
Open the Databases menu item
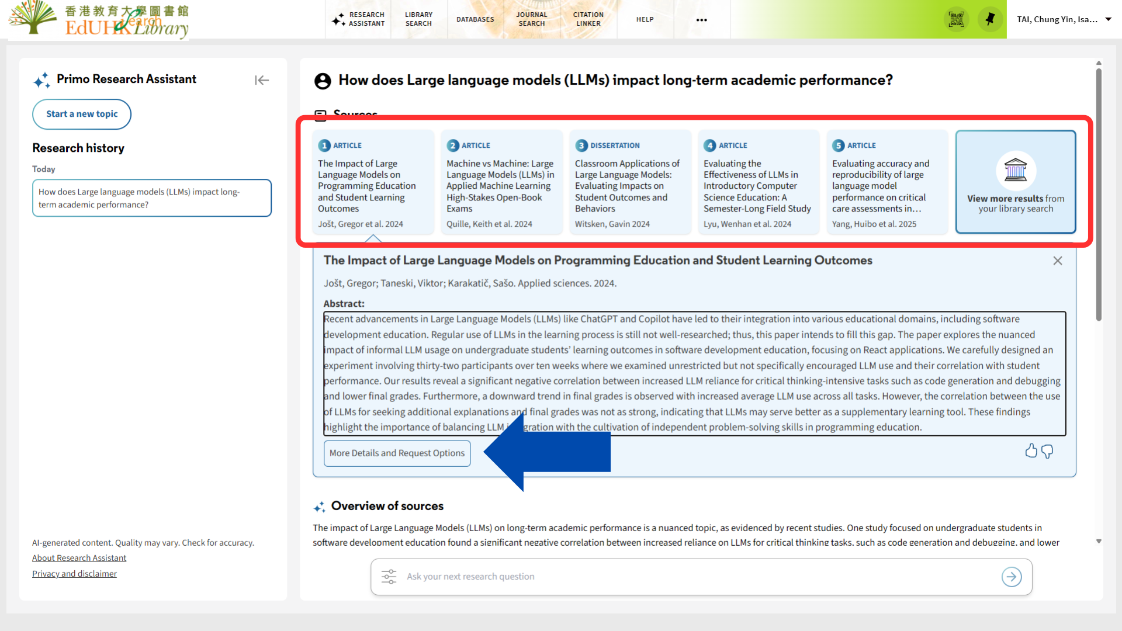[x=475, y=19]
